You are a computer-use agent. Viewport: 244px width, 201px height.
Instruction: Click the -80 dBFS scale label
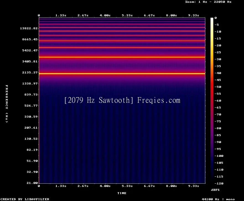[x=218, y=128]
